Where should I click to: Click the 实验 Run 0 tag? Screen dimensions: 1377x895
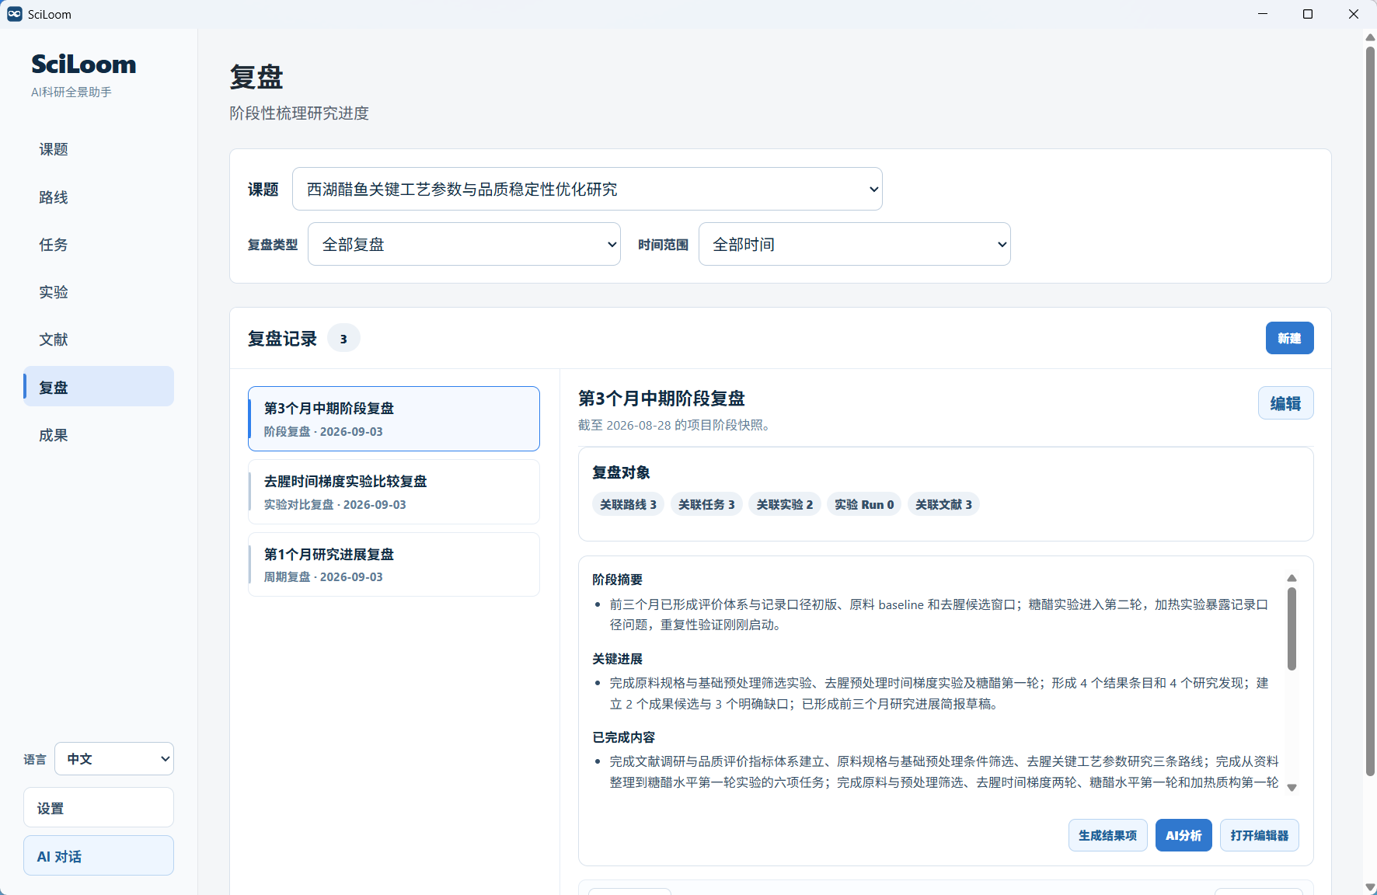(864, 504)
